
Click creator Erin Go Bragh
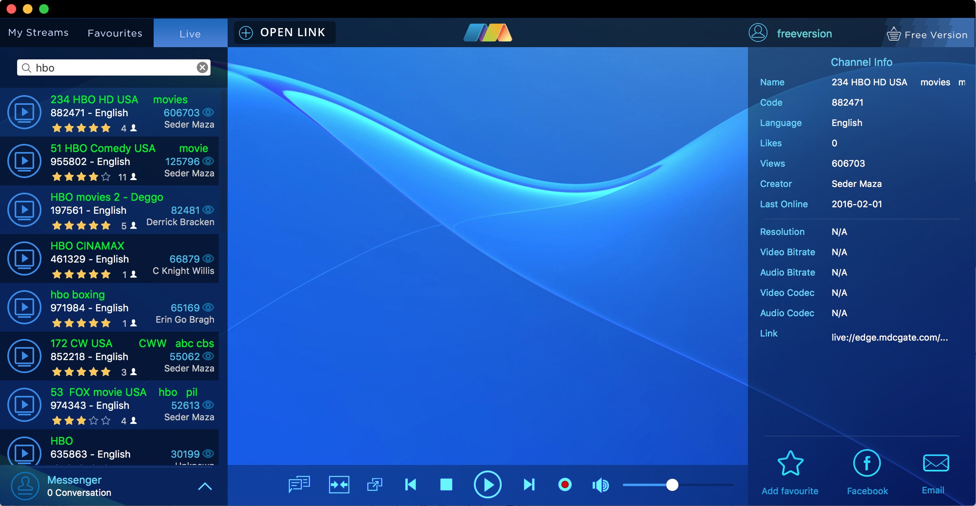(x=185, y=319)
